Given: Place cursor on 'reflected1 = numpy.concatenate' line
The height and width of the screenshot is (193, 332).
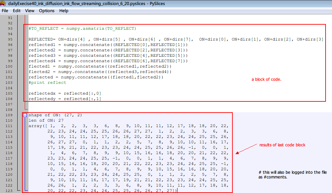Looking at the screenshot, I should (108, 45).
